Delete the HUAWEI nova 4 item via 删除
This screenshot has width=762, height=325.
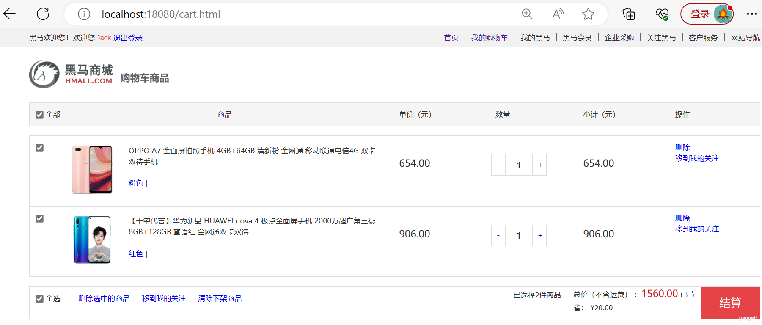click(682, 218)
